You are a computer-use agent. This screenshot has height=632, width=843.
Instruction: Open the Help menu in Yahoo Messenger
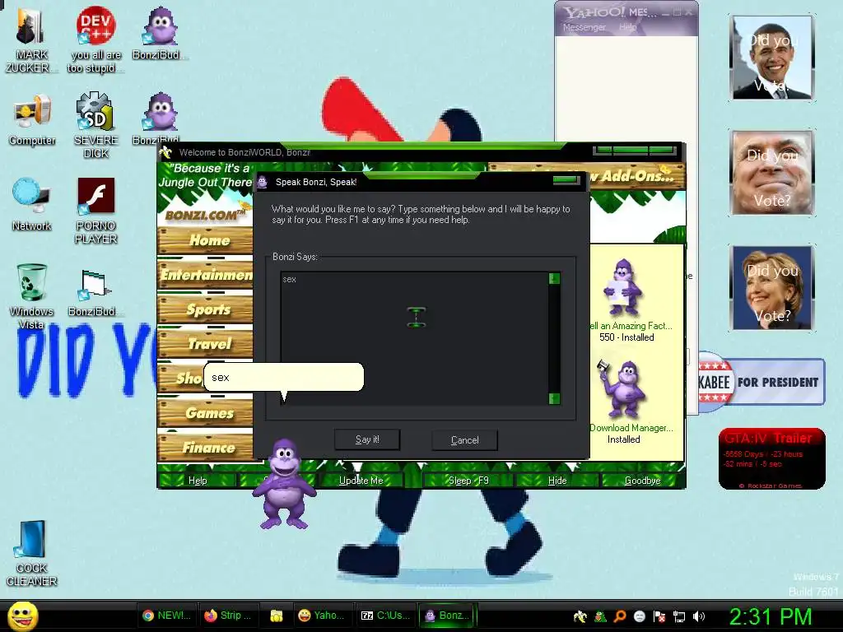pyautogui.click(x=627, y=27)
